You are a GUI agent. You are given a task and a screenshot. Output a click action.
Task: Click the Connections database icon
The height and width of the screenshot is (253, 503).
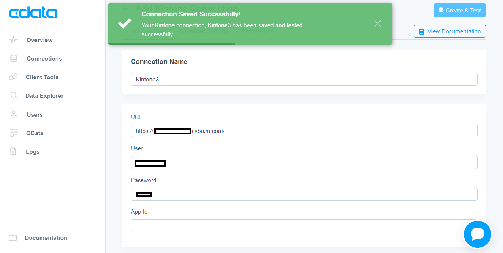pyautogui.click(x=13, y=58)
